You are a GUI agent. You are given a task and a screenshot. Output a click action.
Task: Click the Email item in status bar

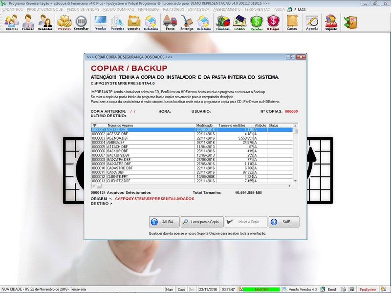coord(328,290)
